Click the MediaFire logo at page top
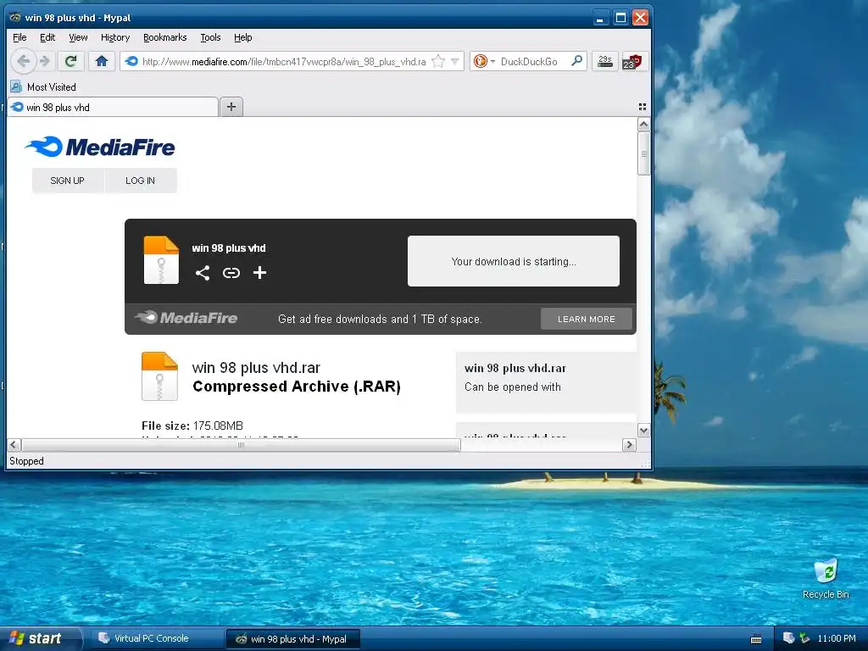 pos(100,147)
